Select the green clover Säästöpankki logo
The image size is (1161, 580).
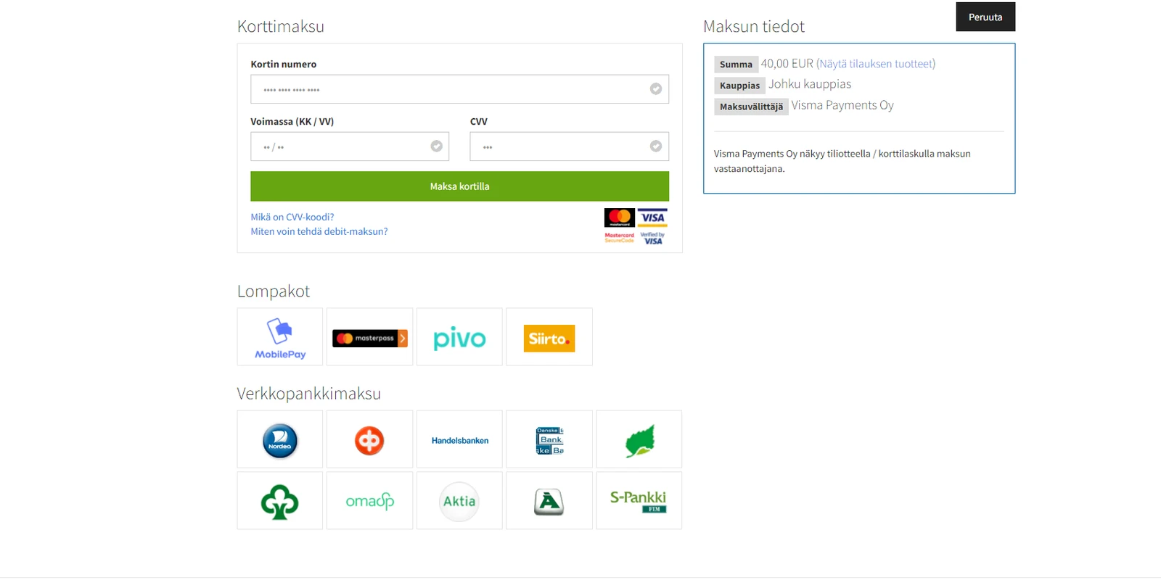pos(280,501)
